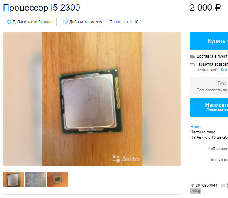This screenshot has height=198, width=228.
Task: Add listing to favorites with Добавить в избранное
Action: coord(30,22)
